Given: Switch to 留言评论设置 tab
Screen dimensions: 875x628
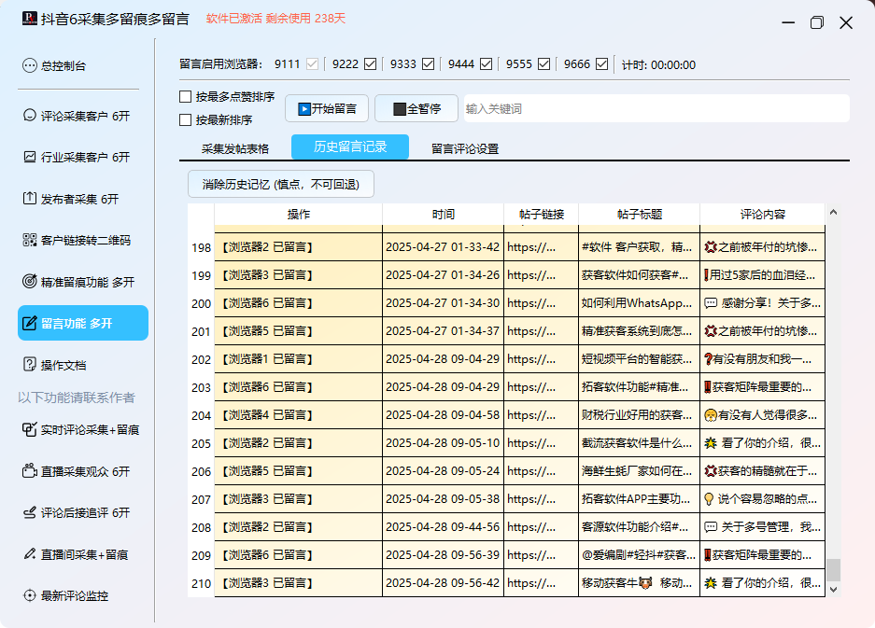Looking at the screenshot, I should [x=464, y=148].
